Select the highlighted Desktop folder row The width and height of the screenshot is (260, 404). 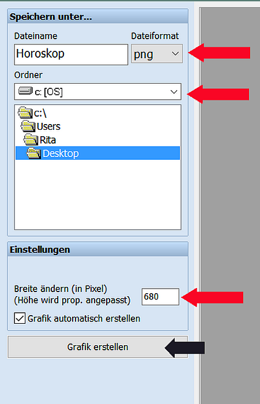(98, 154)
